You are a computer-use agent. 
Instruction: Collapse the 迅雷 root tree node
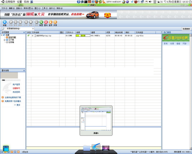pos(2,35)
